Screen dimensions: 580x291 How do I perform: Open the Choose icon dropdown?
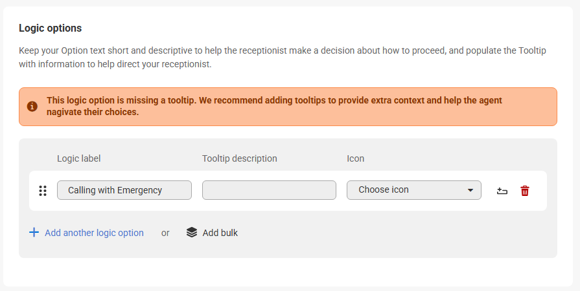point(413,190)
